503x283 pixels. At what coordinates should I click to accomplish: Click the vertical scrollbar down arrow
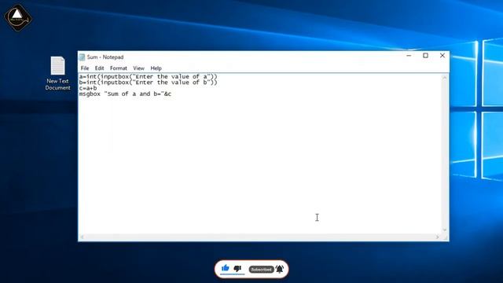pos(444,230)
